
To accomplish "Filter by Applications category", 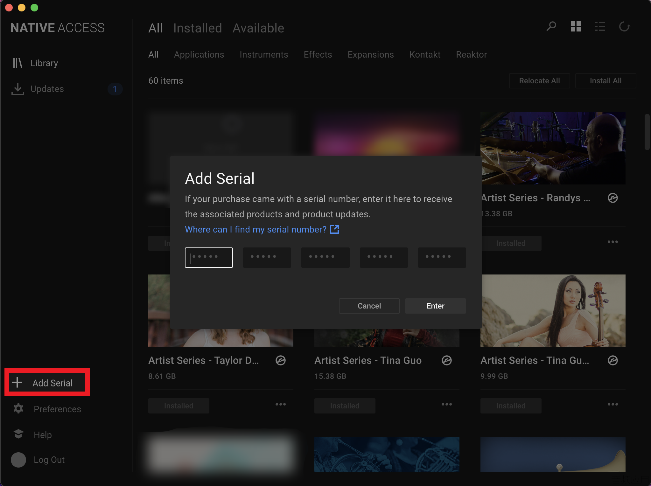I will pos(199,55).
